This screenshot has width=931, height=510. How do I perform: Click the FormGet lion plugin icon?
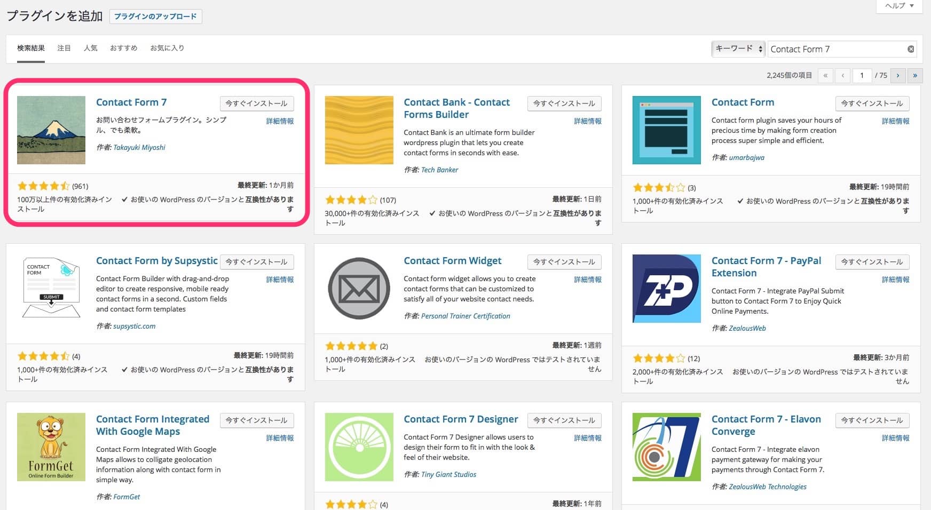51,447
